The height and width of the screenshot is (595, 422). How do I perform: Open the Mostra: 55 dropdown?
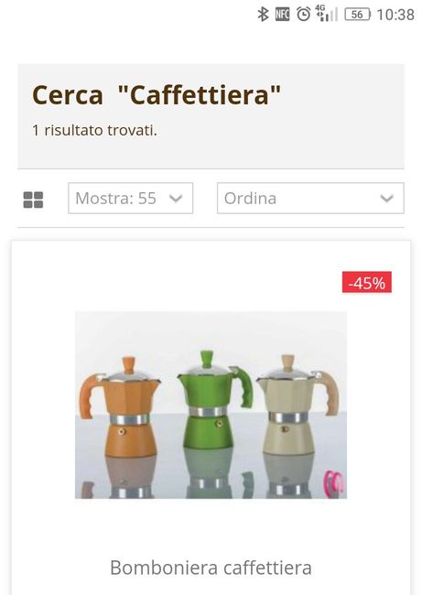click(131, 198)
